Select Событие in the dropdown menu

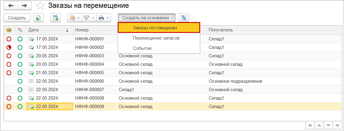[142, 48]
